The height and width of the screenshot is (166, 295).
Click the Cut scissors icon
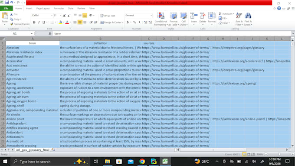tap(12, 14)
